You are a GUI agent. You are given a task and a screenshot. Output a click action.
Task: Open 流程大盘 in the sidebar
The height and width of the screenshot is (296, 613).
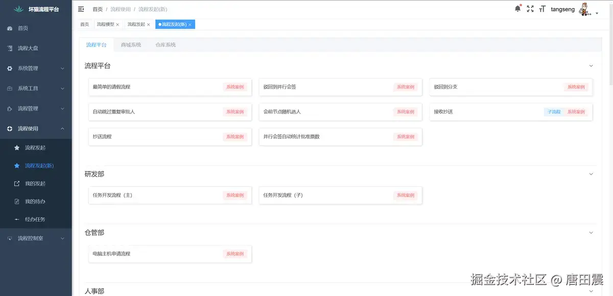pos(36,48)
